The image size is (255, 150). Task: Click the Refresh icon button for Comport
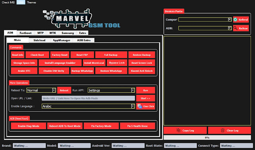pyautogui.click(x=241, y=20)
